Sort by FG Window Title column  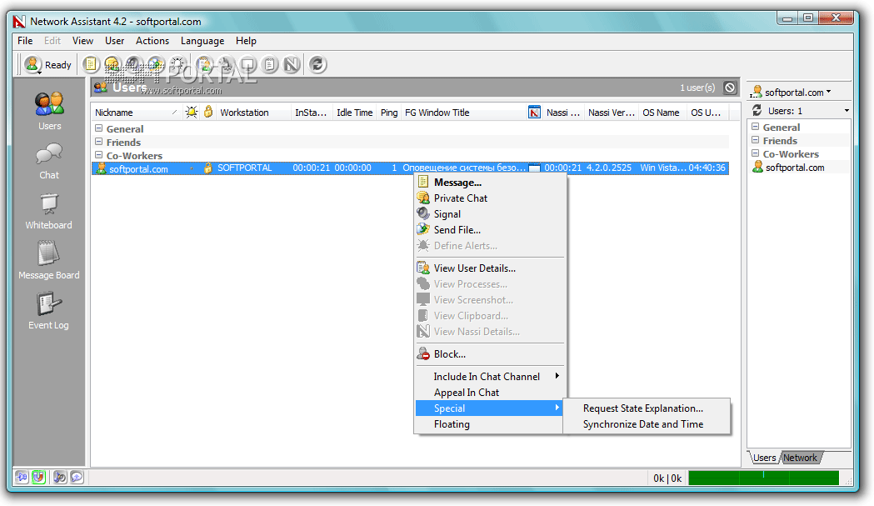click(464, 113)
